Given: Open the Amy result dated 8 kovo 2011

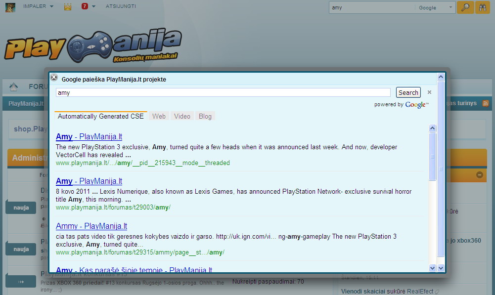Looking at the screenshot, I should pos(89,181).
